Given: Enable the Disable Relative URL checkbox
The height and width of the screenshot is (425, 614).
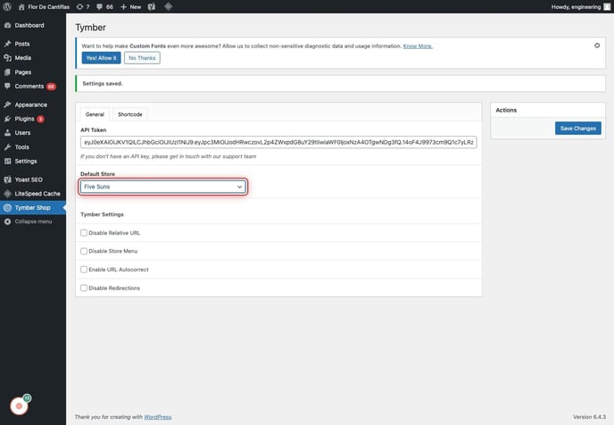Looking at the screenshot, I should tap(84, 232).
